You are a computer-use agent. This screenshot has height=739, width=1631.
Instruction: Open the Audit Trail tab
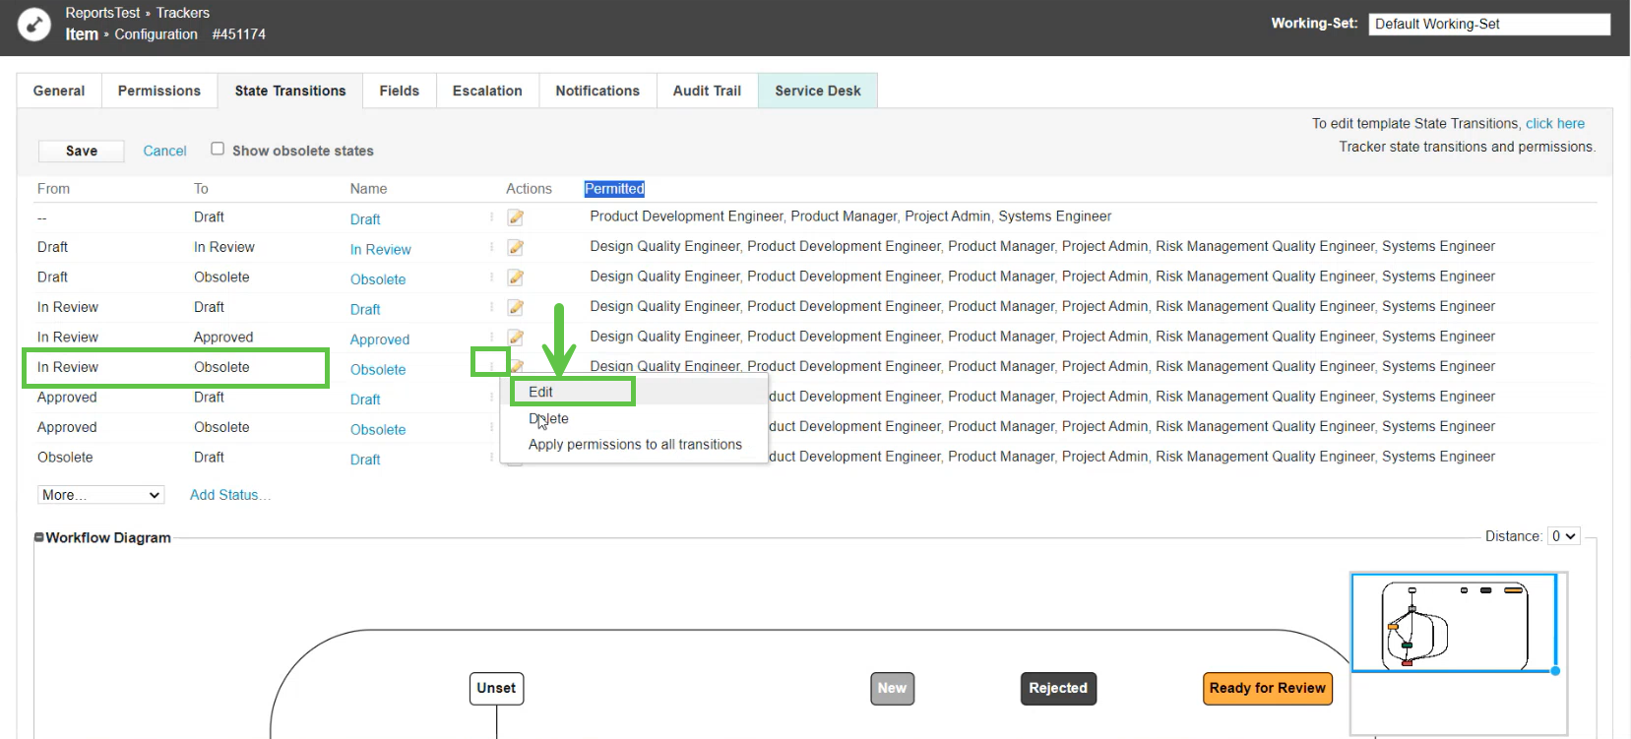click(x=707, y=91)
